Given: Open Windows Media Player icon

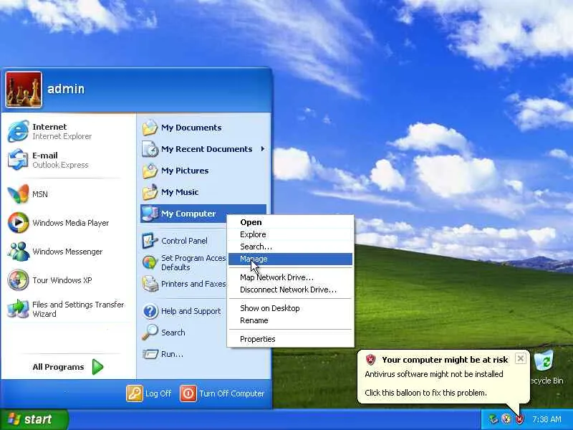Looking at the screenshot, I should 18,222.
